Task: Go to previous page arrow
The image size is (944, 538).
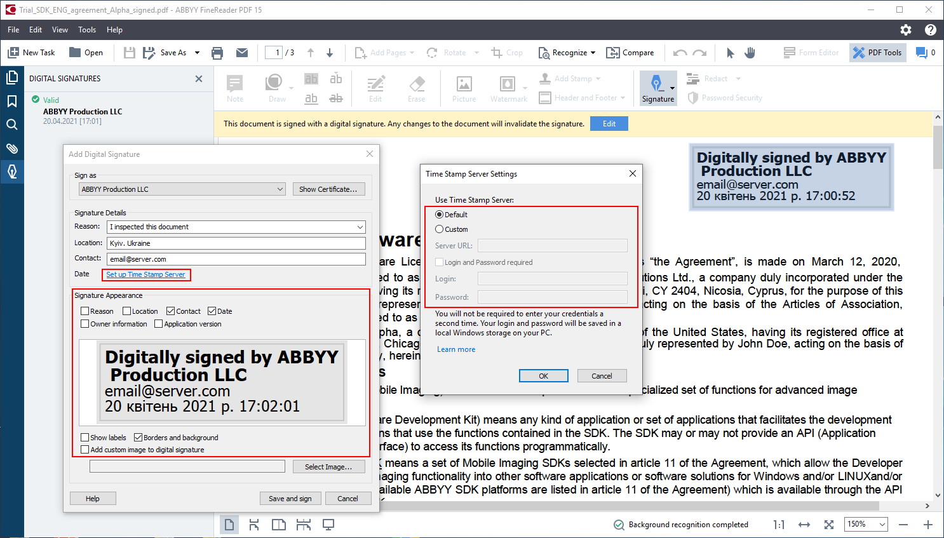Action: tap(311, 53)
